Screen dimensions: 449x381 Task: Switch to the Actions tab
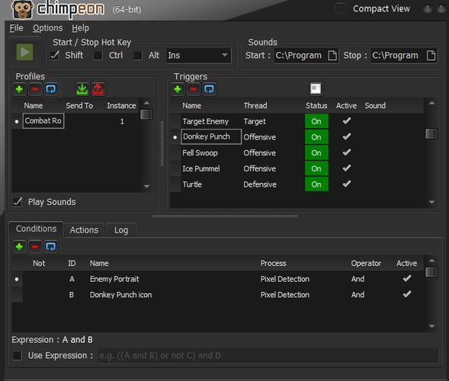coord(84,230)
